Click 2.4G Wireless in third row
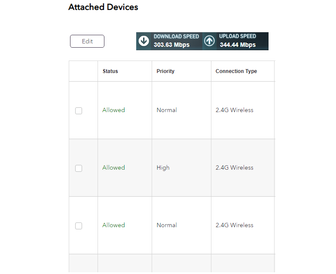 pyautogui.click(x=235, y=225)
